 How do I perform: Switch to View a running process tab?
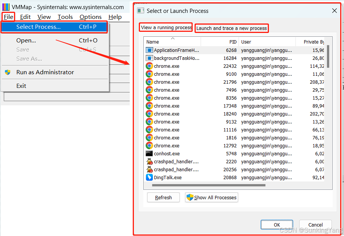166,27
